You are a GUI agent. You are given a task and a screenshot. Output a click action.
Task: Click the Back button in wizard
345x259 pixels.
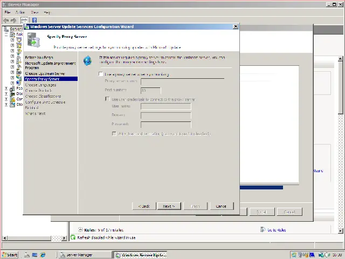tap(144, 206)
